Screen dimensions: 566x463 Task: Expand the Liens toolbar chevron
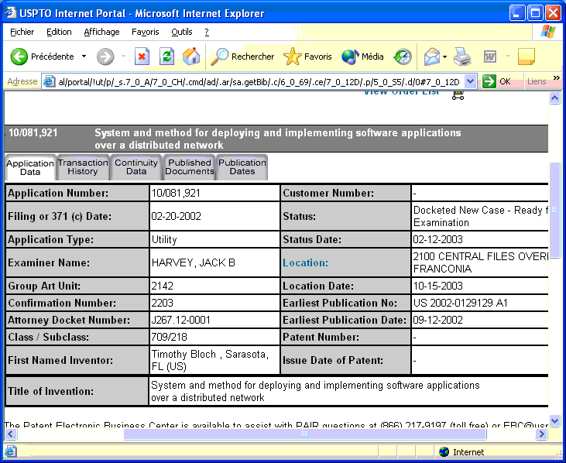(x=556, y=78)
